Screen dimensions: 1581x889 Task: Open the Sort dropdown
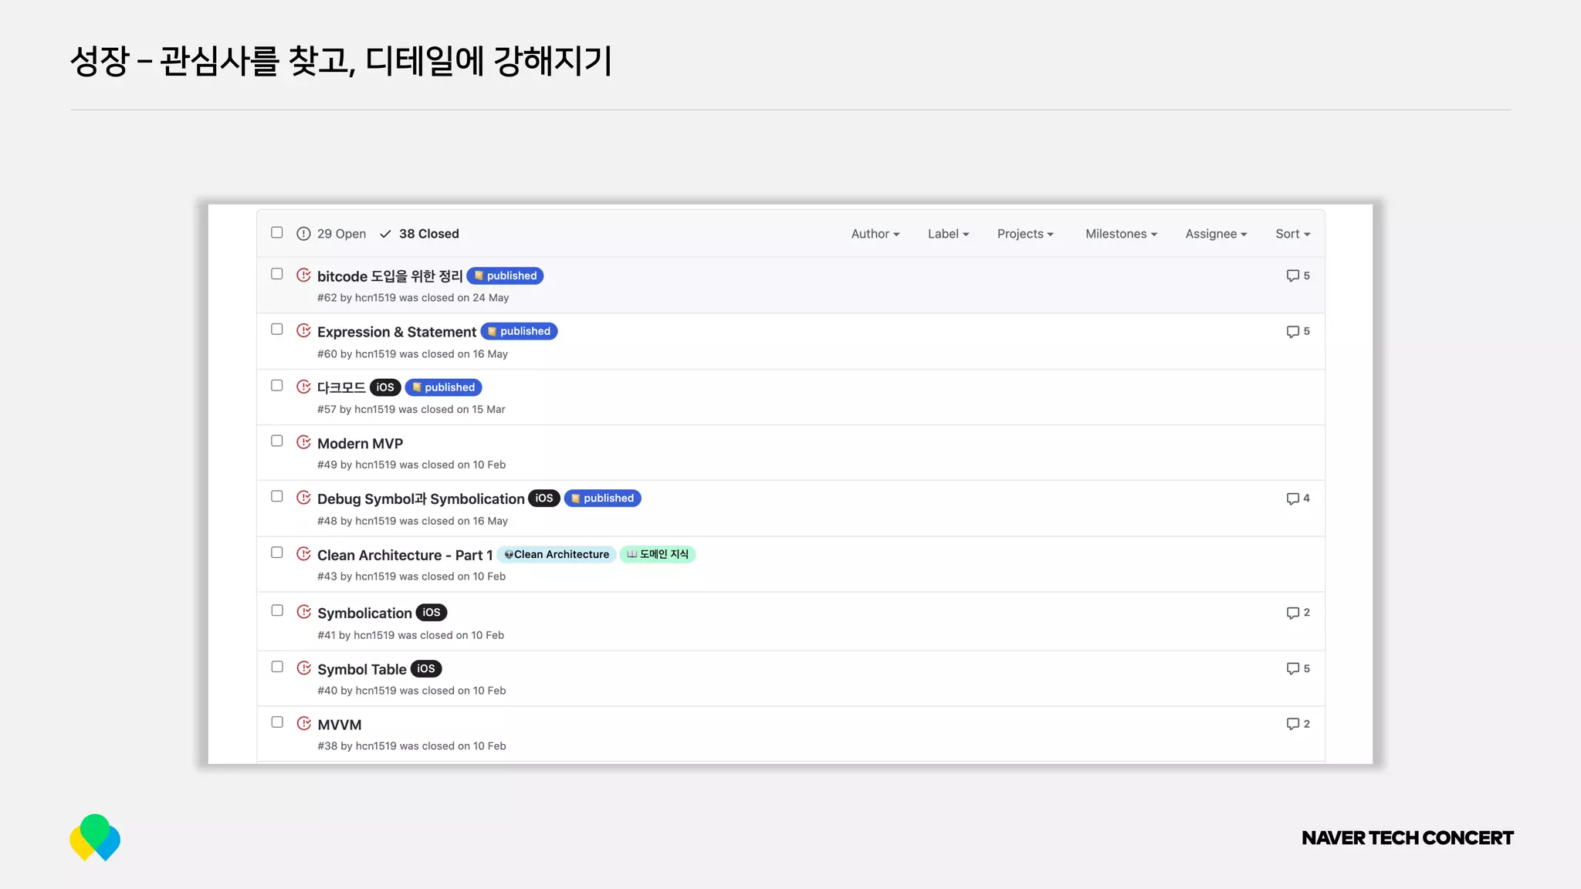click(1292, 234)
